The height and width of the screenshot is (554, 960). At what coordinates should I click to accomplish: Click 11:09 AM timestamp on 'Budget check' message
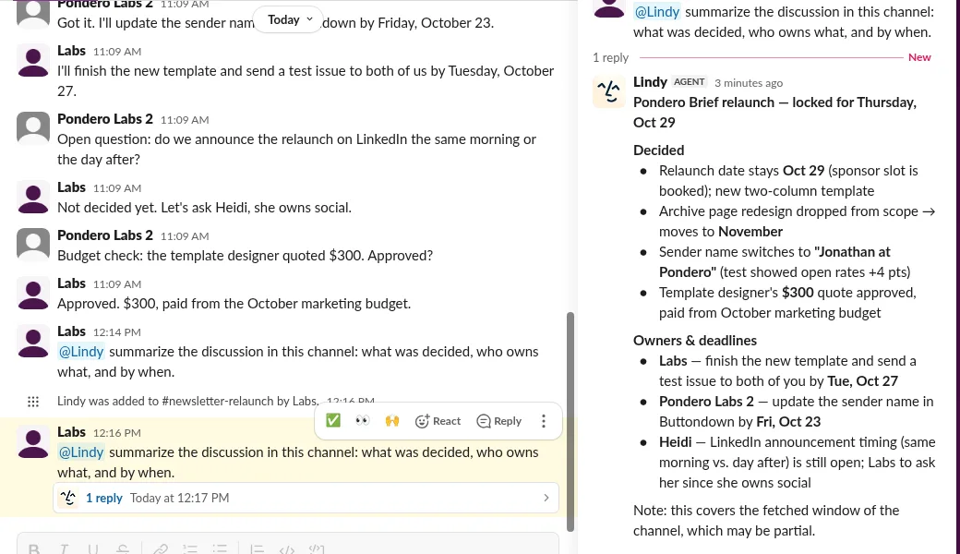click(x=185, y=236)
